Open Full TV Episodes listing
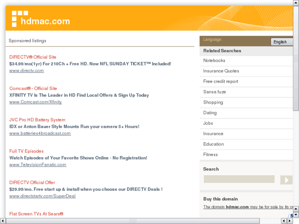The height and width of the screenshot is (224, 299). [x=26, y=151]
